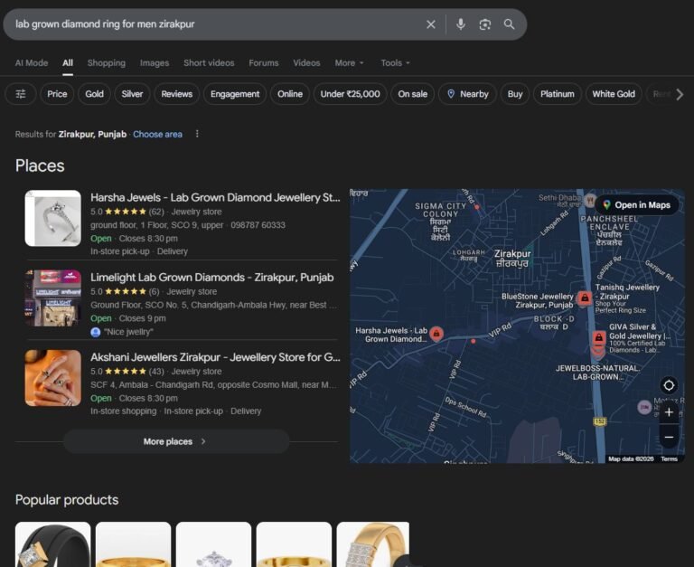
Task: Click into the search input field
Action: [217, 24]
